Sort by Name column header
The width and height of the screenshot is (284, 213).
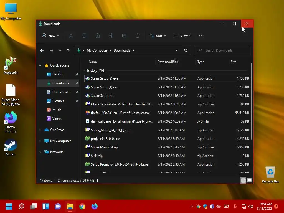pos(120,62)
